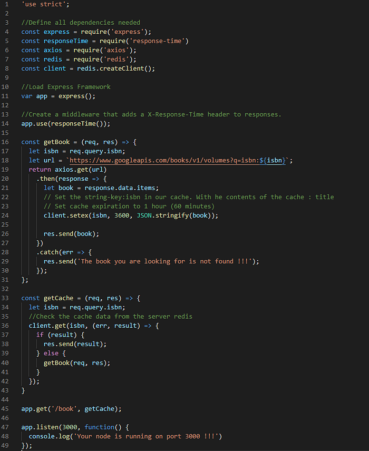Viewport: 369px width, 451px height.
Task: Click '.catch(err' on line 28
Action: pyautogui.click(x=55, y=252)
